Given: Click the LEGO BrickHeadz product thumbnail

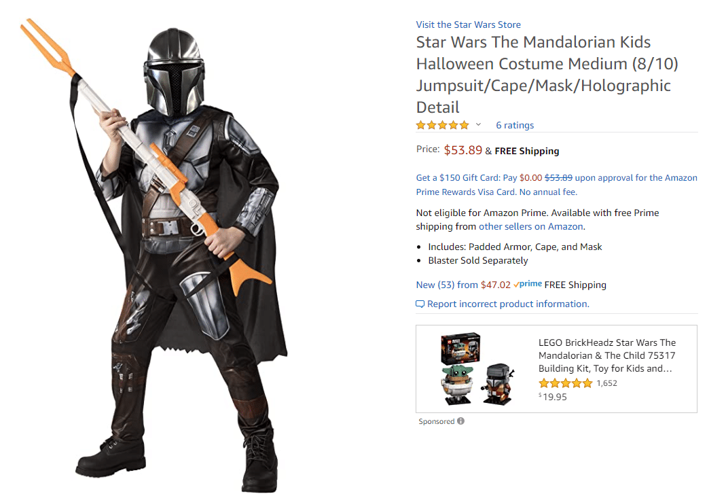Looking at the screenshot, I should pos(477,369).
